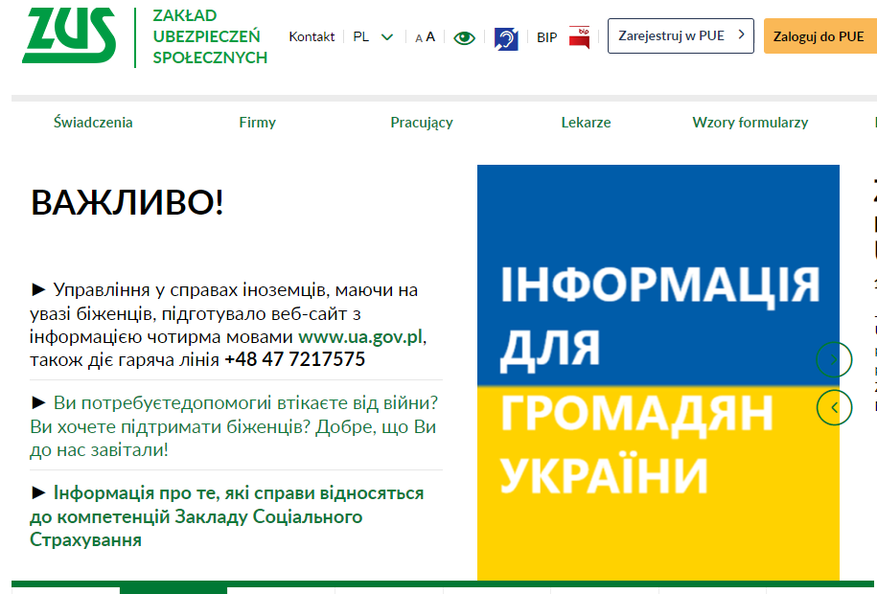Select the smaller font size A
The width and height of the screenshot is (877, 594).
tap(418, 38)
